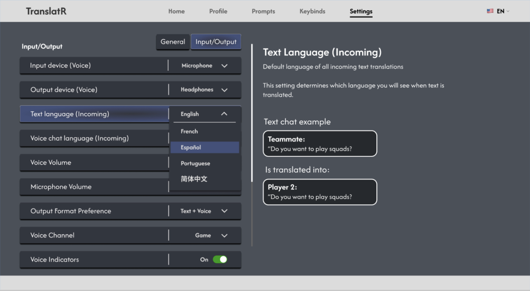Viewport: 530px width, 291px height.
Task: Click the Text Language (Incoming) heading
Action: [x=322, y=52]
